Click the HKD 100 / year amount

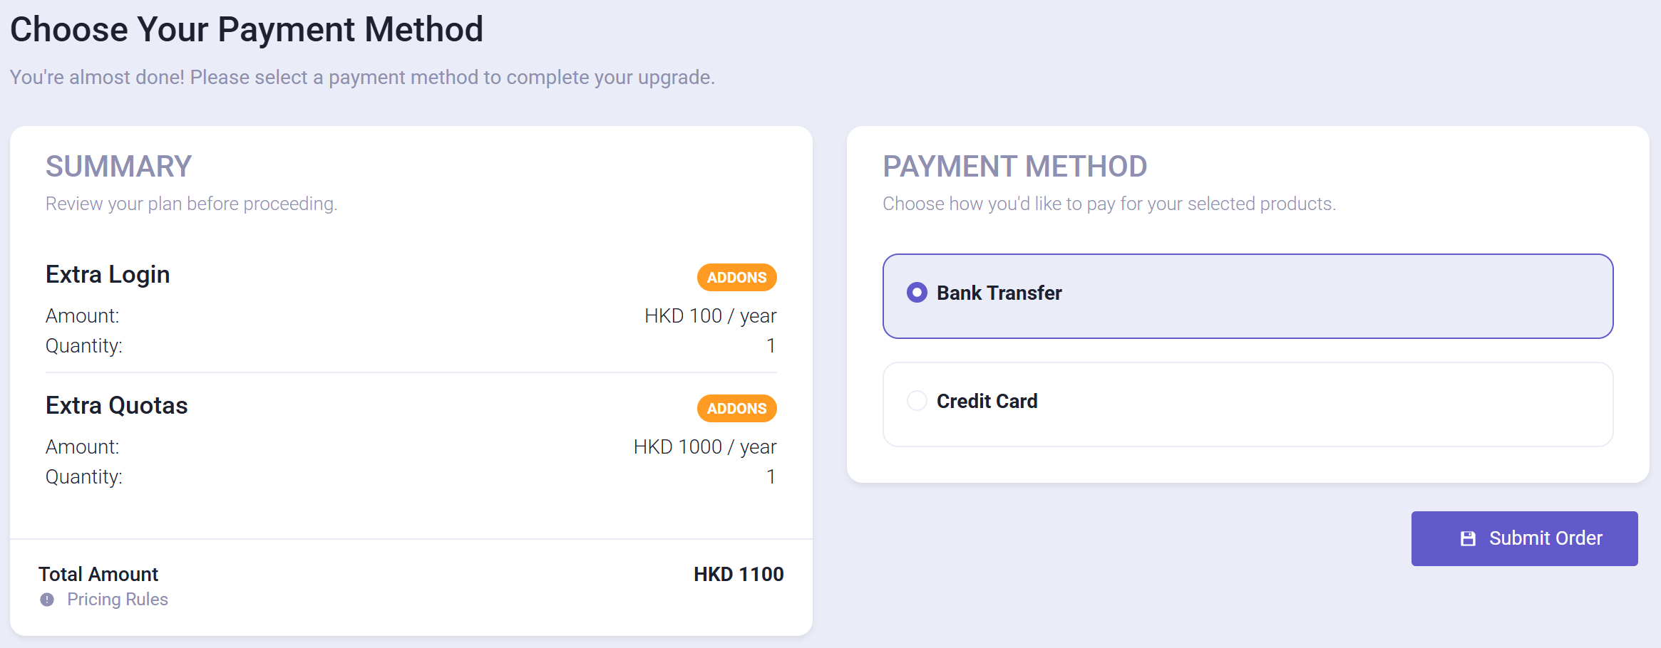pos(710,316)
